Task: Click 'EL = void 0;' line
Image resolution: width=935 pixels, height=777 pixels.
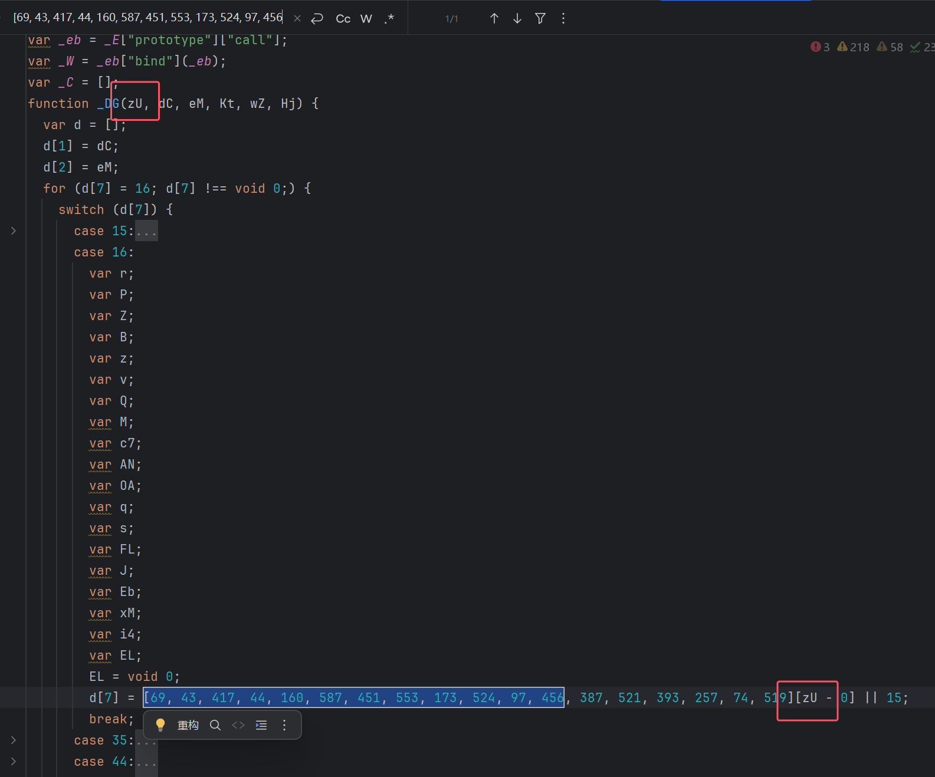Action: pyautogui.click(x=134, y=677)
